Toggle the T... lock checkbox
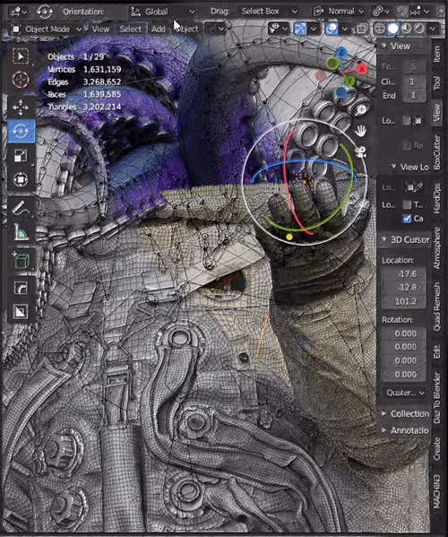This screenshot has width=448, height=537. coord(407,204)
